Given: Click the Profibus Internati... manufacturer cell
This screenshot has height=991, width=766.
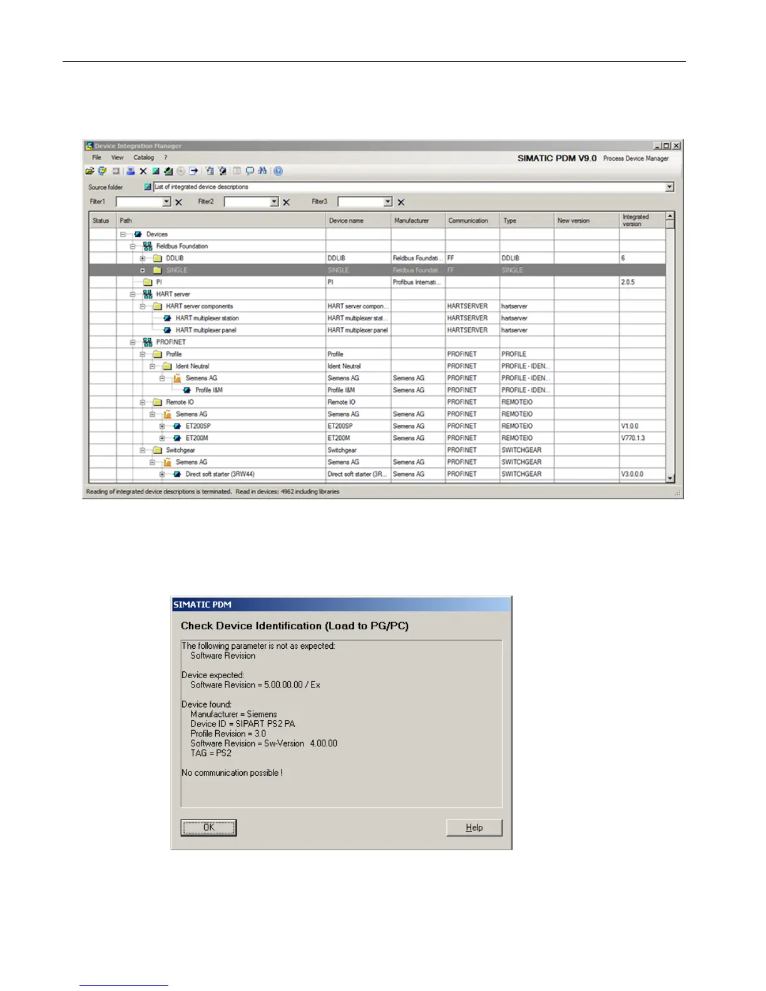Looking at the screenshot, I should tap(417, 282).
